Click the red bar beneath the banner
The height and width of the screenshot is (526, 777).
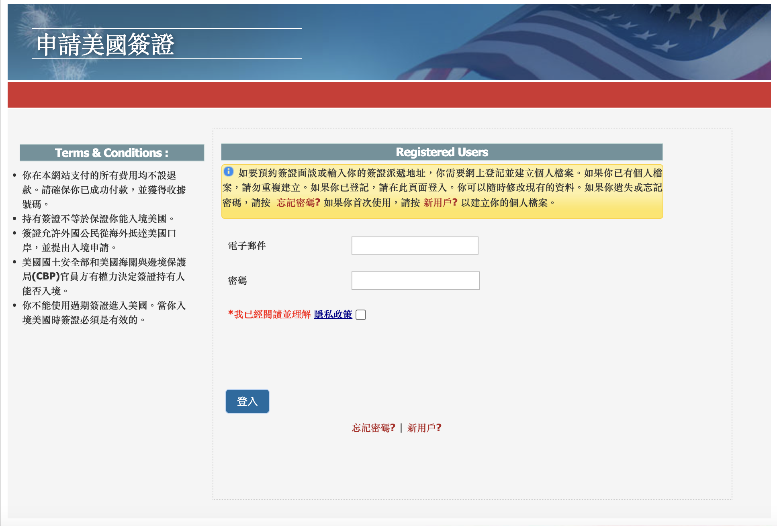389,95
